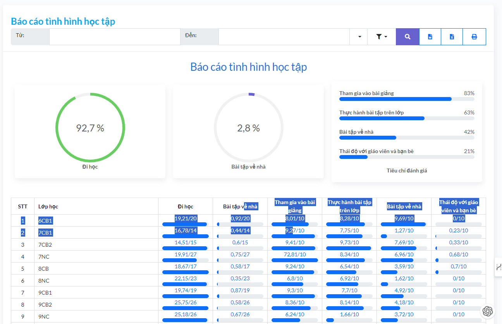
Task: Click the 42% homework criterion bar
Action: tap(407, 138)
